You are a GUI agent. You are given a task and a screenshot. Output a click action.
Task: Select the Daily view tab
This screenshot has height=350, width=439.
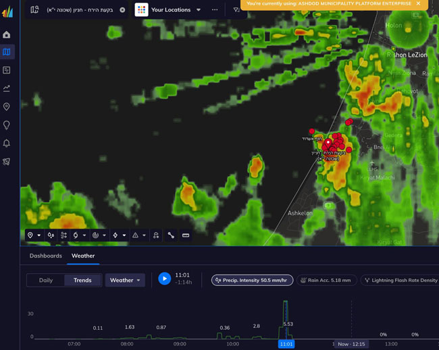point(46,280)
